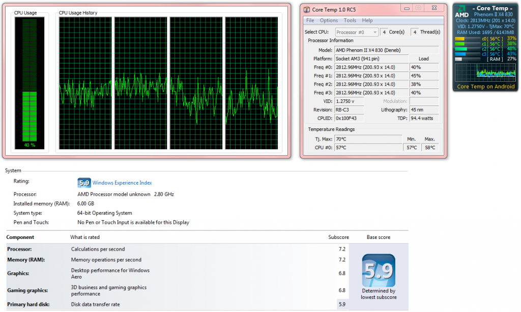Click the CPUID field '0x100F43'
Screen dimensions: 521x312
349,118
